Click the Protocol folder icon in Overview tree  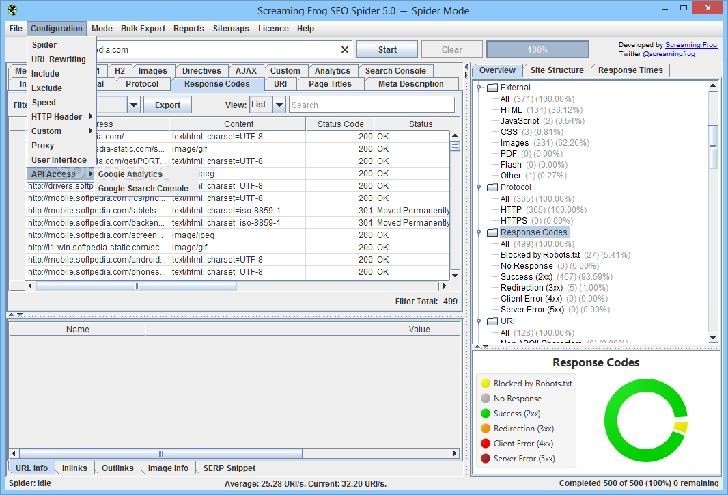(x=492, y=187)
